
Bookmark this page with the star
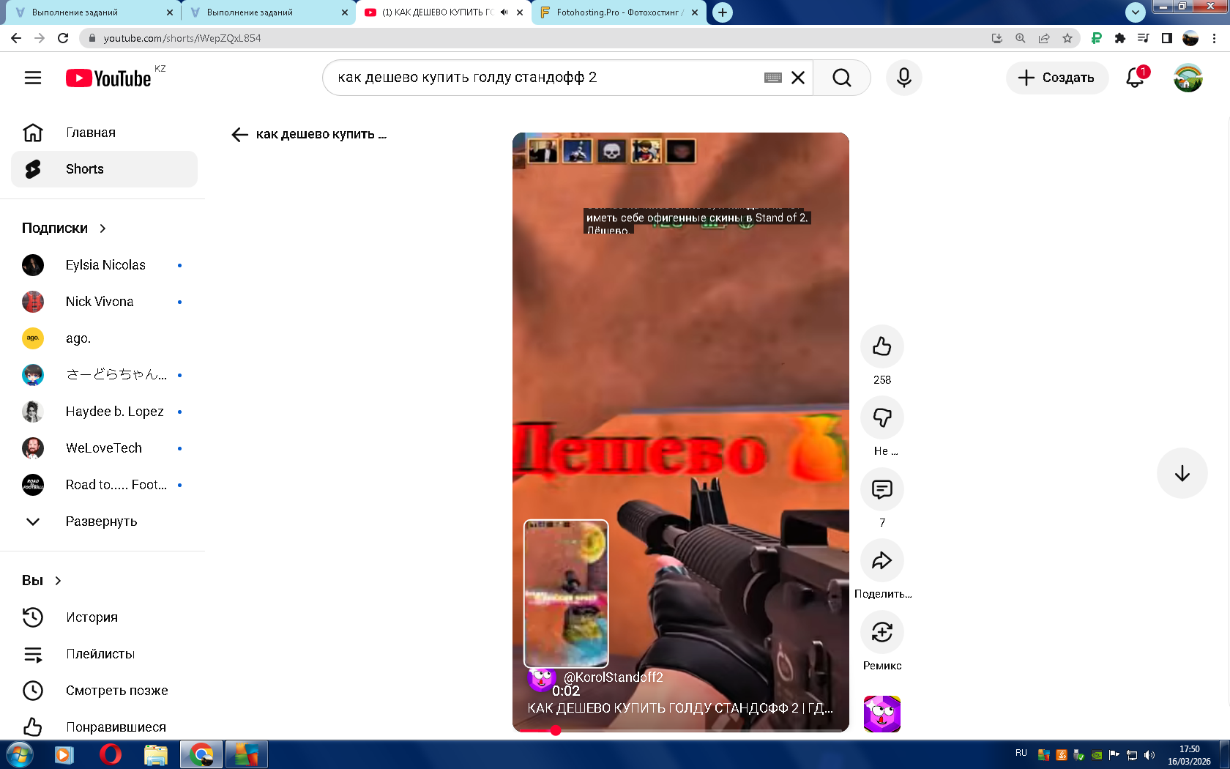(1067, 38)
